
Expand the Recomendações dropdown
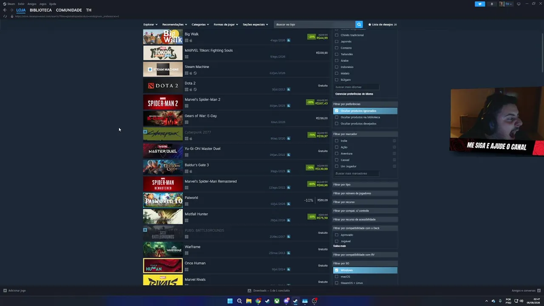pyautogui.click(x=174, y=25)
